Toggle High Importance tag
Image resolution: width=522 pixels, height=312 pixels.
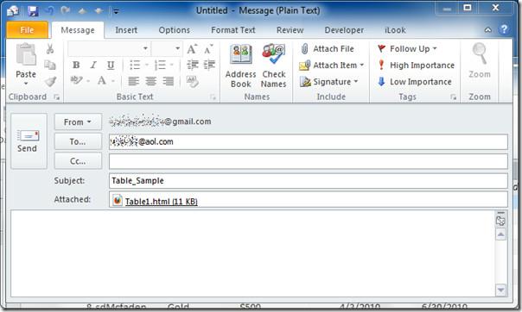tap(416, 66)
